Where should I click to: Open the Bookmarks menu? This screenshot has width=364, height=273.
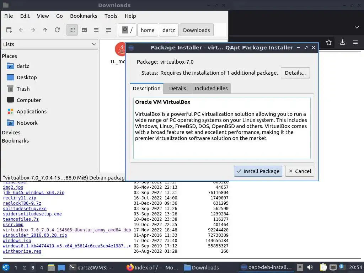click(84, 16)
